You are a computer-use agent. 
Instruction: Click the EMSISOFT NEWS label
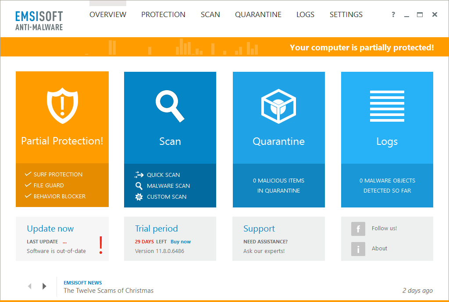point(83,283)
